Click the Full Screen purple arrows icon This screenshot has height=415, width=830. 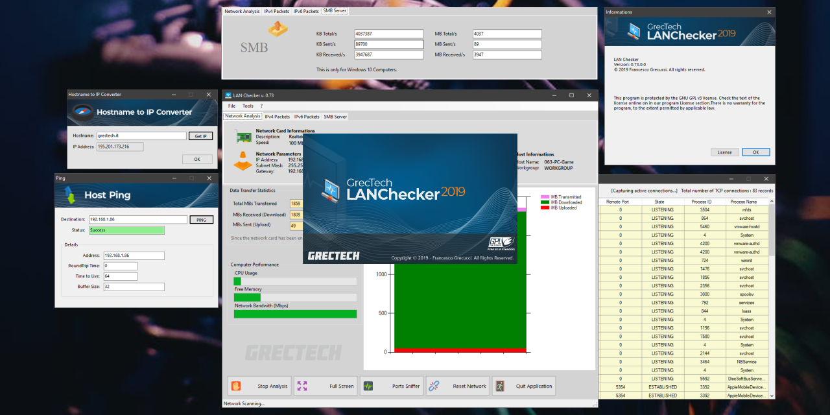coord(302,385)
